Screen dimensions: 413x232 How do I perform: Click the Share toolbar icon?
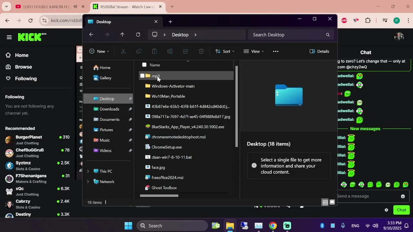(x=186, y=51)
